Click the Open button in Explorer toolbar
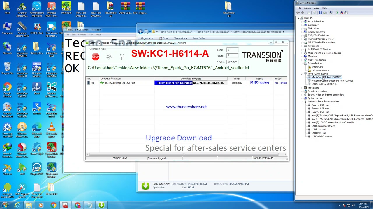The height and width of the screenshot is (209, 373). (164, 38)
